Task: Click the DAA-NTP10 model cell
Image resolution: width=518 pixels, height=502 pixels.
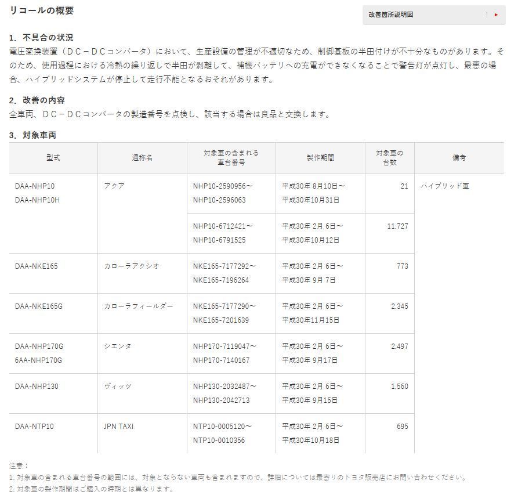Action: click(34, 426)
